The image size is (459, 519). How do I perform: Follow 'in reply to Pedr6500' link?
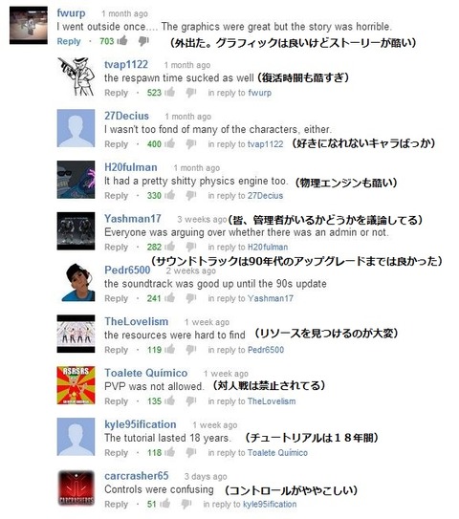point(246,350)
